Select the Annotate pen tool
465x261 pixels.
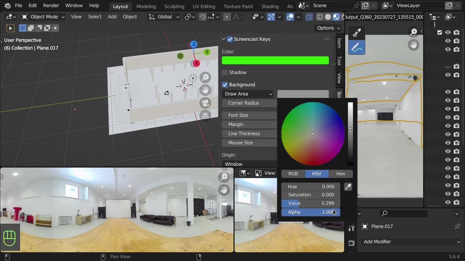click(356, 48)
